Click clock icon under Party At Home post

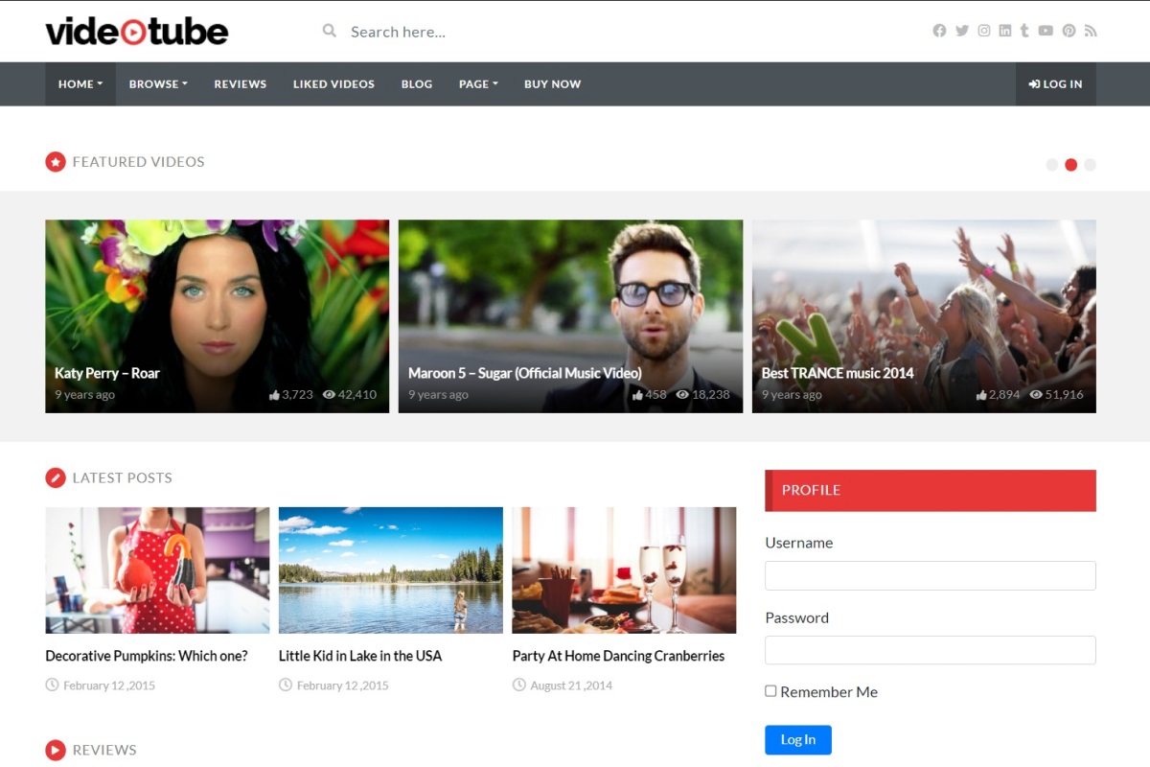pos(519,685)
